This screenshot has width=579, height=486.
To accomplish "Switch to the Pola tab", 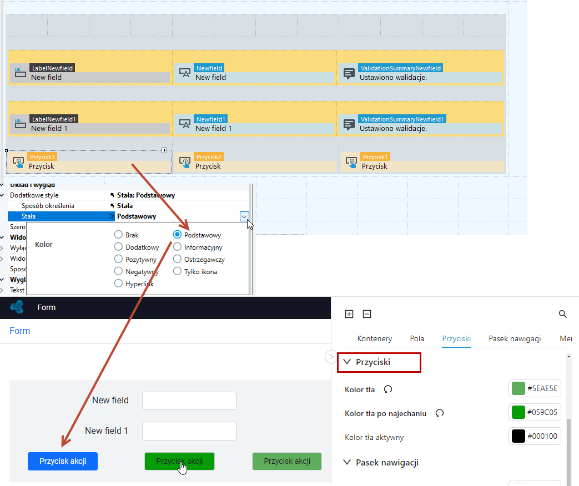I will coord(417,339).
